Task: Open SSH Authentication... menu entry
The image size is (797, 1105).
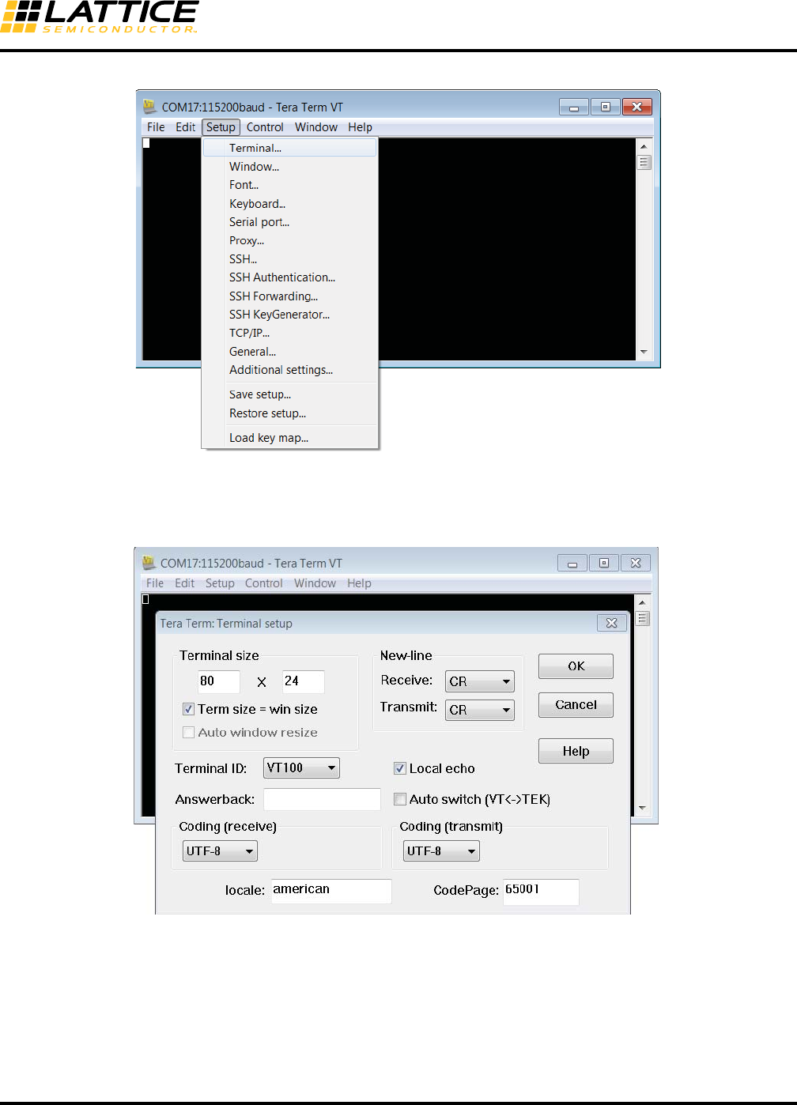Action: [x=289, y=277]
